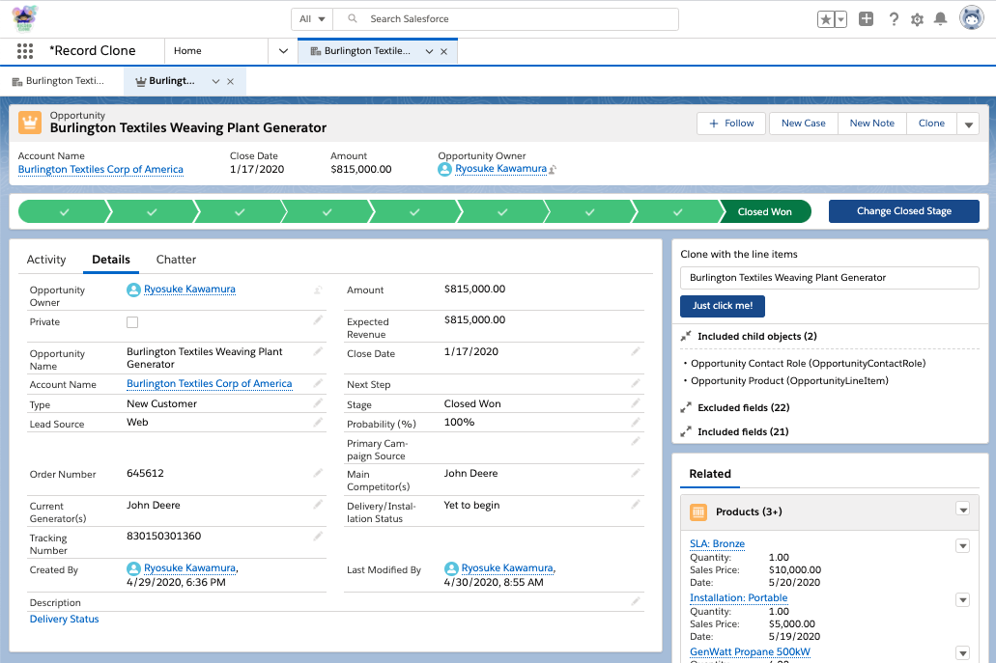Edit the Main Competitor(s) pencil icon
The height and width of the screenshot is (663, 996).
636,473
